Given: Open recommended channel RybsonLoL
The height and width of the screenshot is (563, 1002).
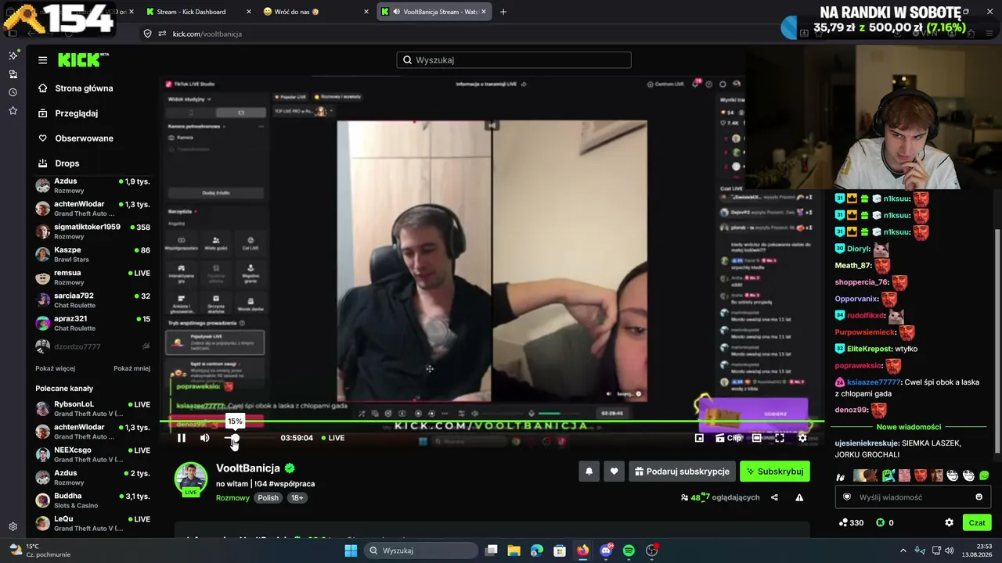Looking at the screenshot, I should tap(92, 408).
